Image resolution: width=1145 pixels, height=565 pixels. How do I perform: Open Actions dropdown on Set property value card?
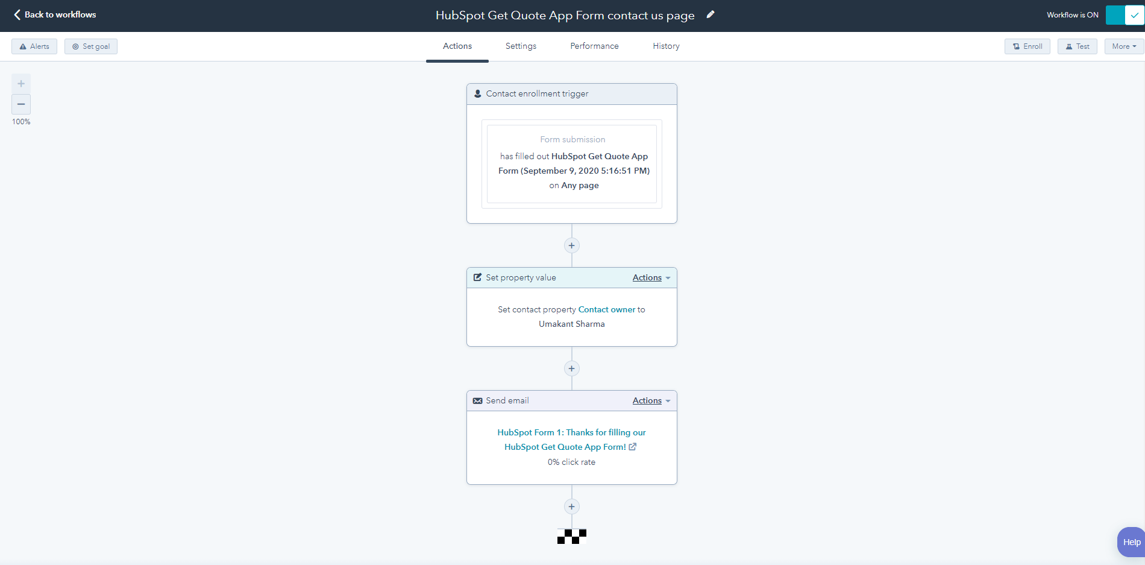click(x=651, y=277)
